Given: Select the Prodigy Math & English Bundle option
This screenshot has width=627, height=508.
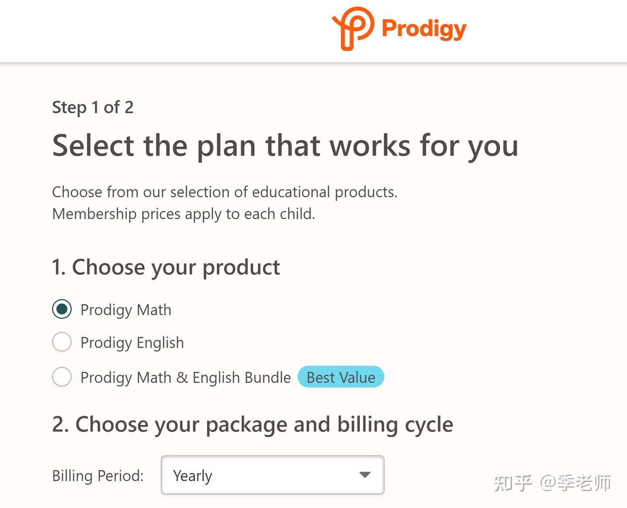Looking at the screenshot, I should (x=62, y=377).
